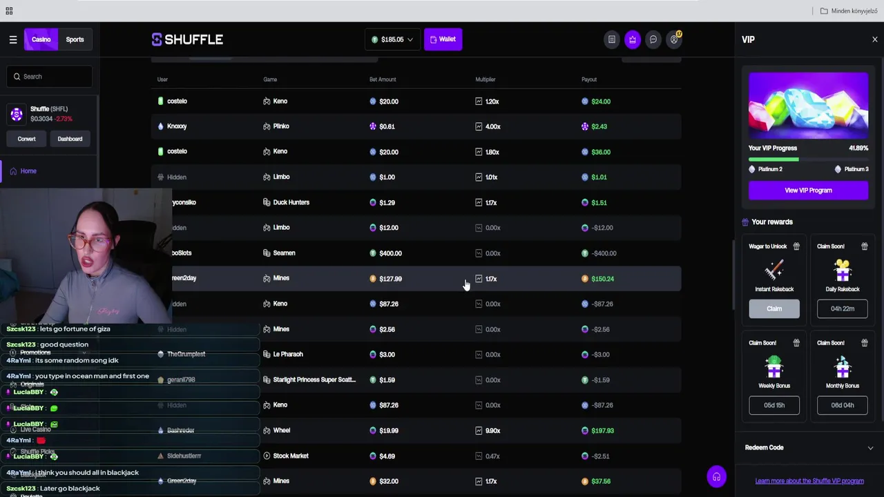The width and height of the screenshot is (884, 497).
Task: Open the bets receipt icon in header
Action: [611, 39]
